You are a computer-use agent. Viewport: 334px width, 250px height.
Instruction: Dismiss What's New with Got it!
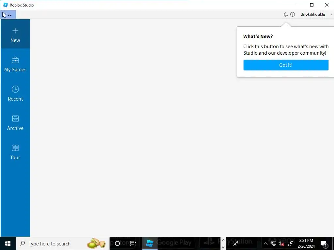286,65
